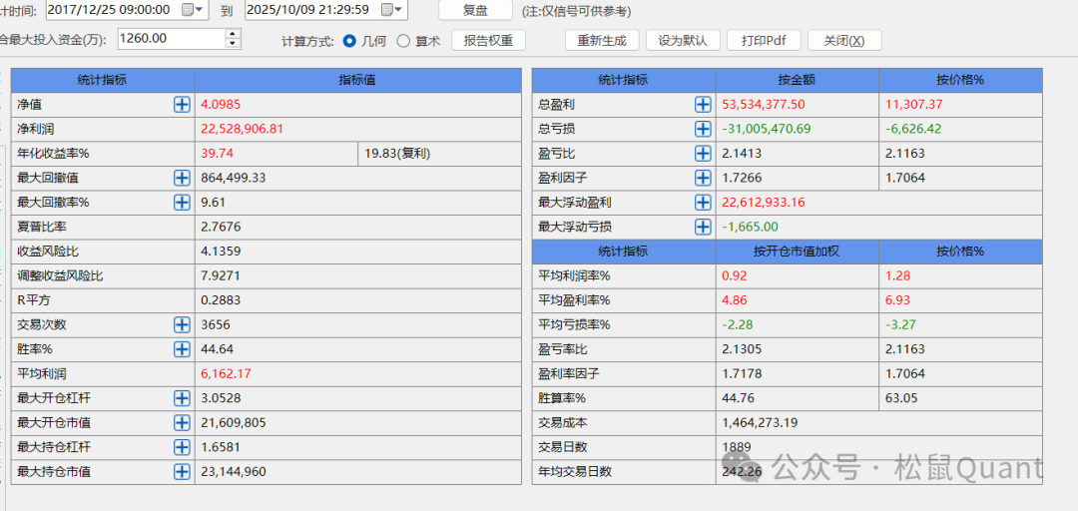The image size is (1078, 511).
Task: Expand the 盈亏比 plus icon
Action: pyautogui.click(x=703, y=154)
